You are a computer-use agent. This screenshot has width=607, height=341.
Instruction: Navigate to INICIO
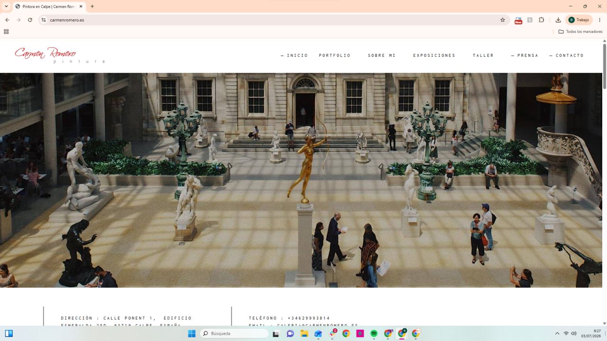click(x=294, y=55)
